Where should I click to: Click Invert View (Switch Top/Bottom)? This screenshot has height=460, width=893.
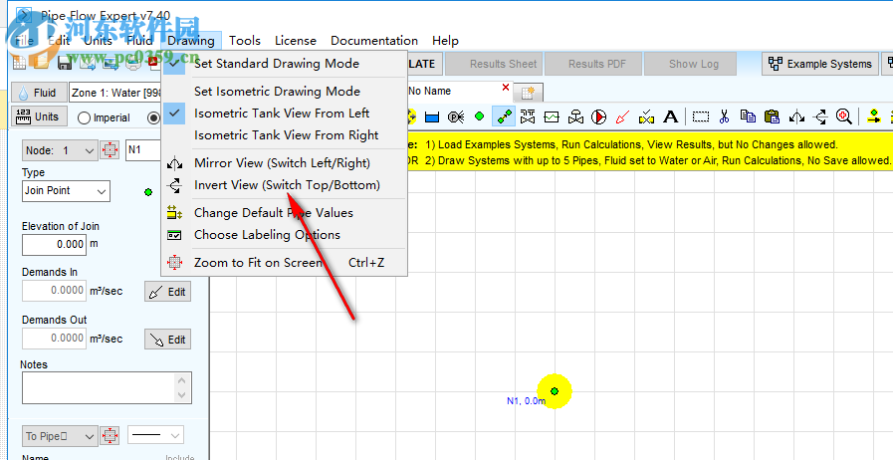point(287,185)
